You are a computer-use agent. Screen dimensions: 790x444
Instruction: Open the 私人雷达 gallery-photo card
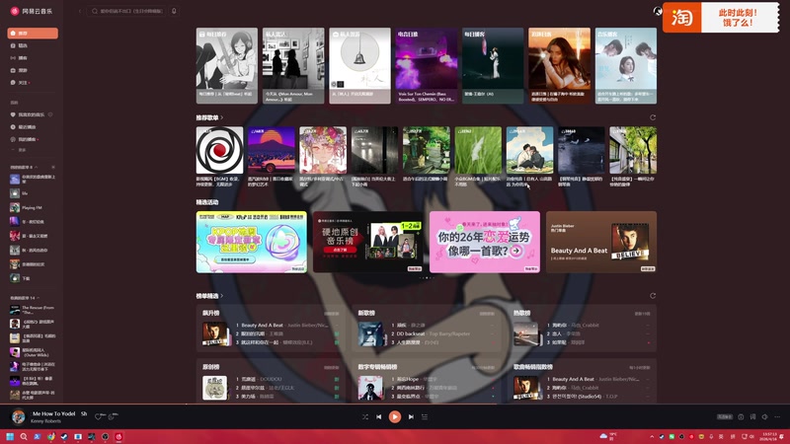point(293,65)
